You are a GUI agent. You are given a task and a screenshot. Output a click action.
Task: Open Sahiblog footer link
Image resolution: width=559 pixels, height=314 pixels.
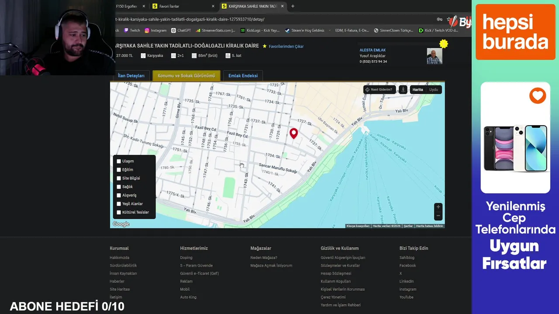[x=407, y=258]
